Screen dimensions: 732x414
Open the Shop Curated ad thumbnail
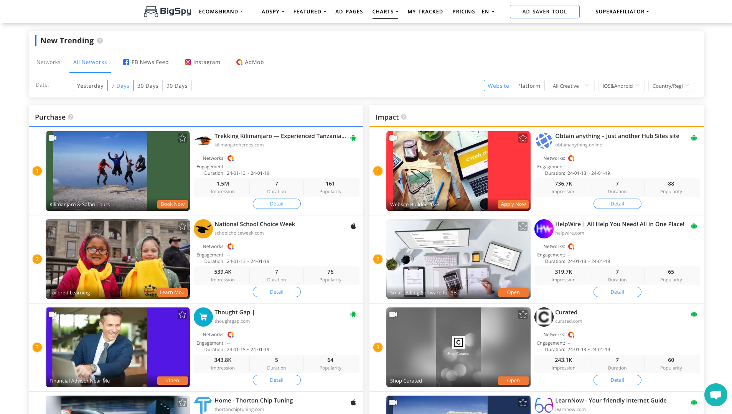pyautogui.click(x=458, y=347)
